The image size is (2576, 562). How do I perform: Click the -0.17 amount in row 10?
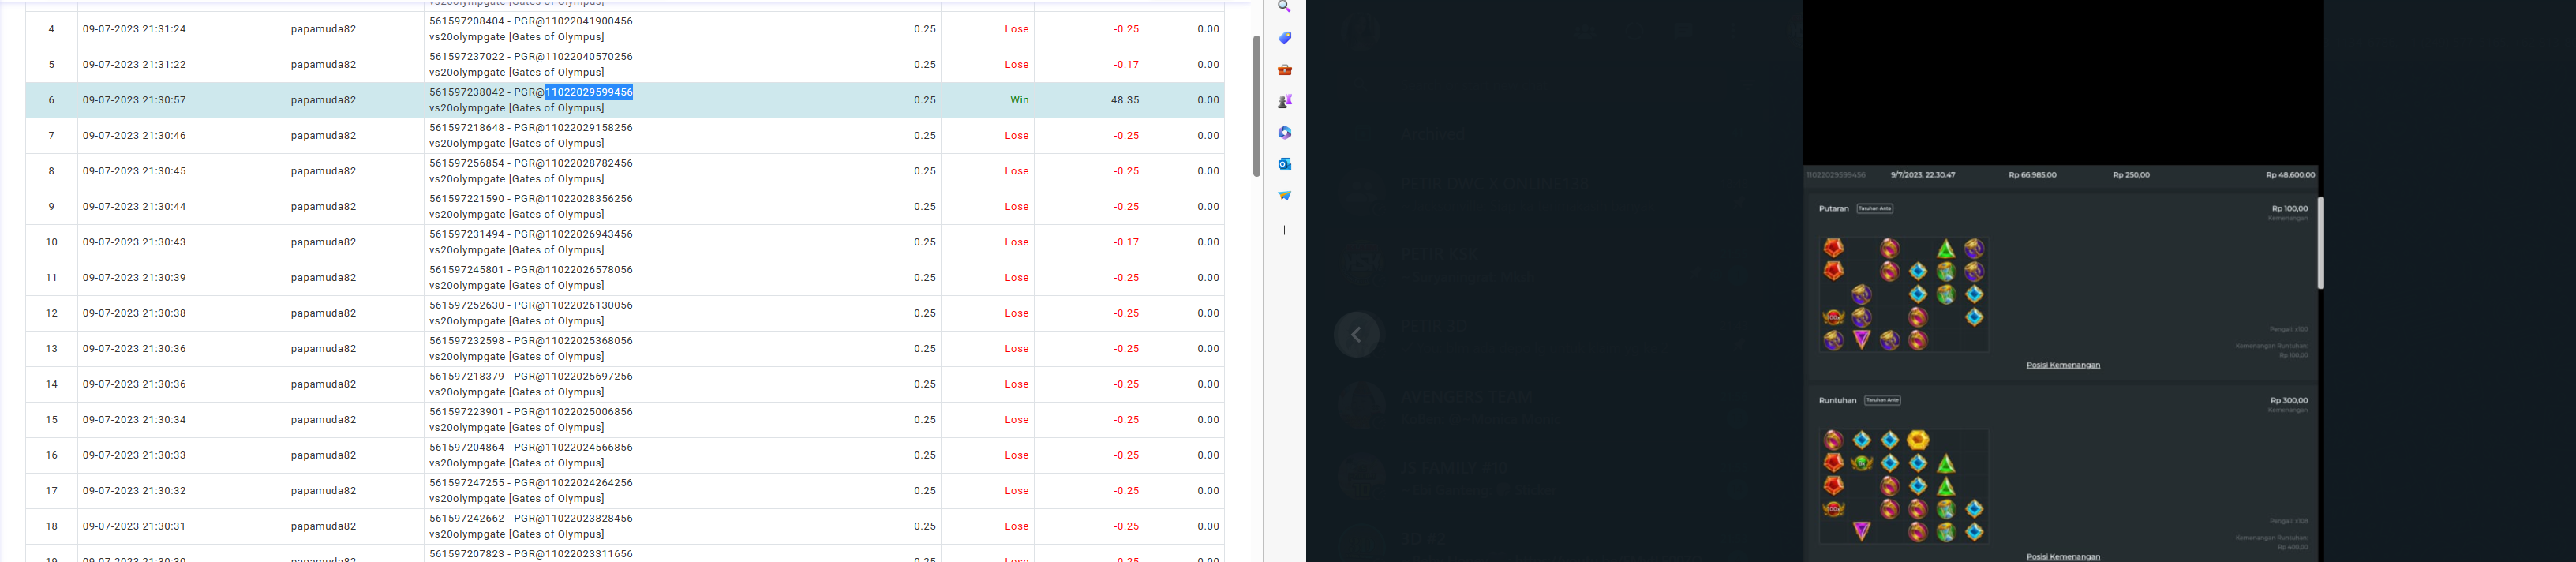tap(1126, 242)
